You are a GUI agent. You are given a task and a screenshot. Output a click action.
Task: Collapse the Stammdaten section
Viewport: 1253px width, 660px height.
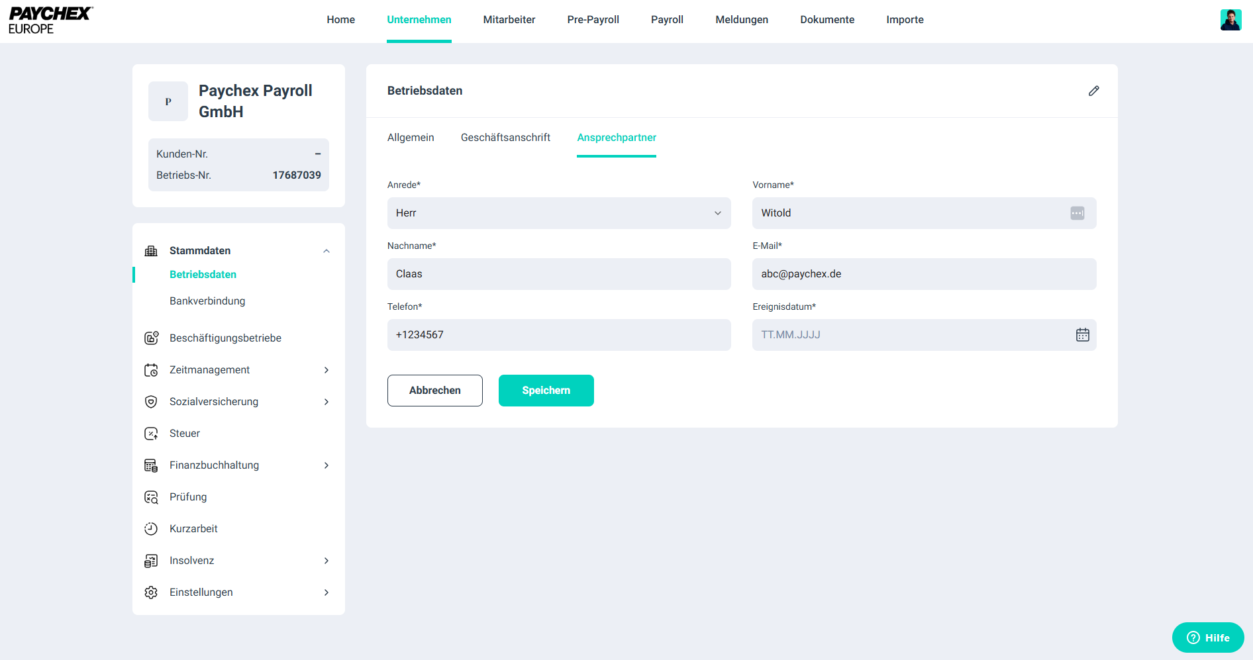[x=326, y=251]
